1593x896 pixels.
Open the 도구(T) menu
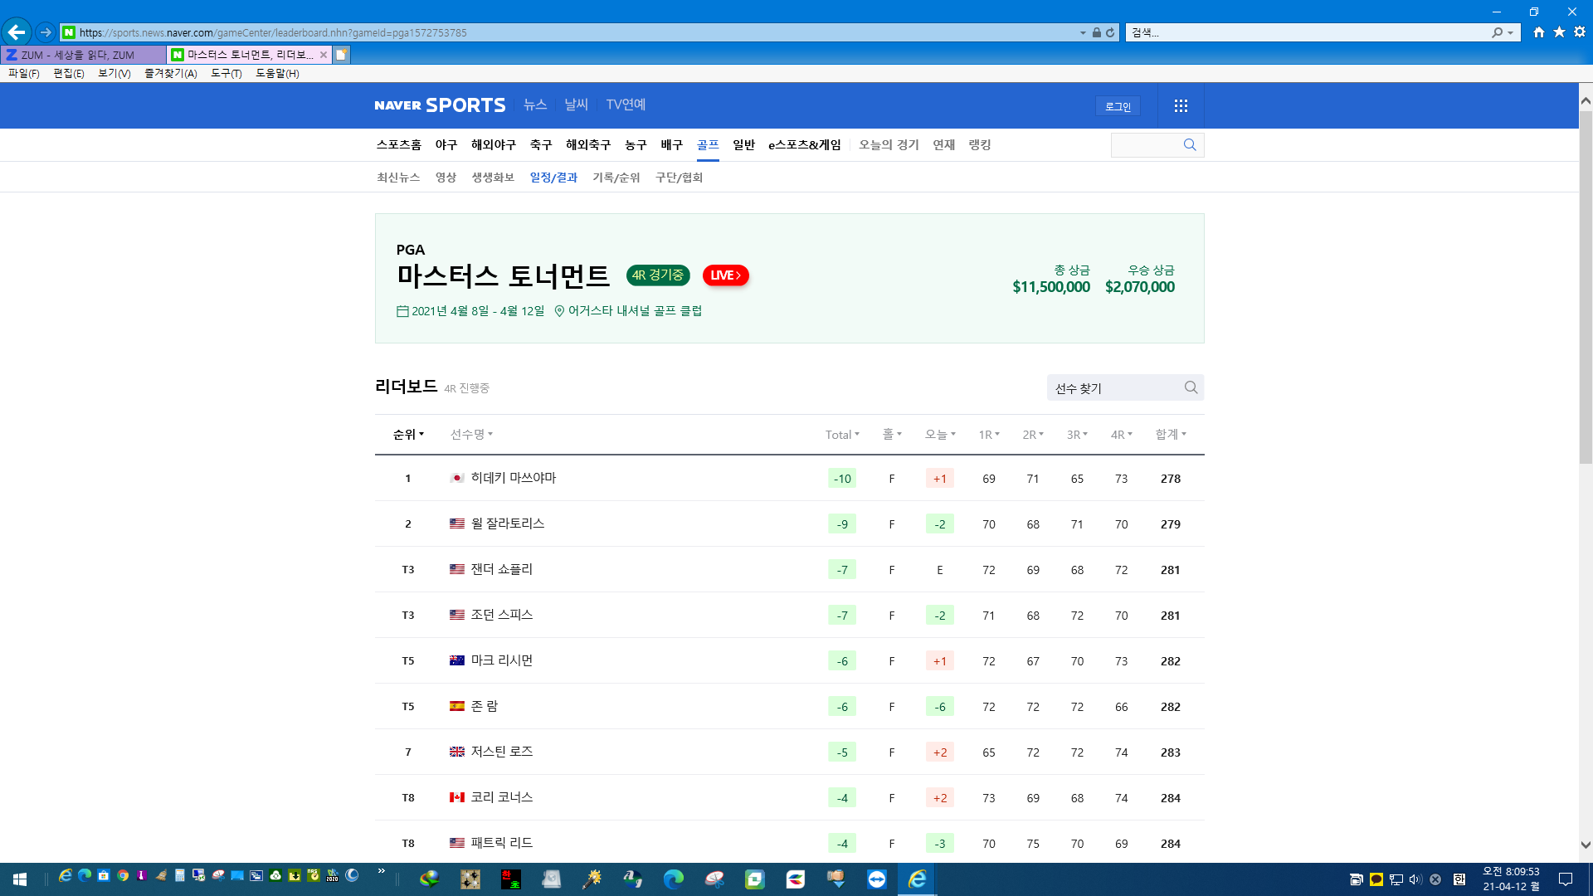(227, 73)
